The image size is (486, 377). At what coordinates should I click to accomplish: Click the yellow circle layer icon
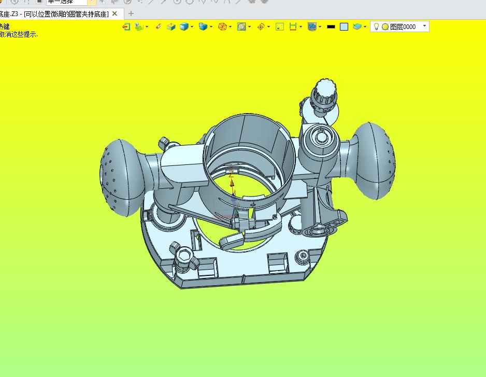(385, 27)
